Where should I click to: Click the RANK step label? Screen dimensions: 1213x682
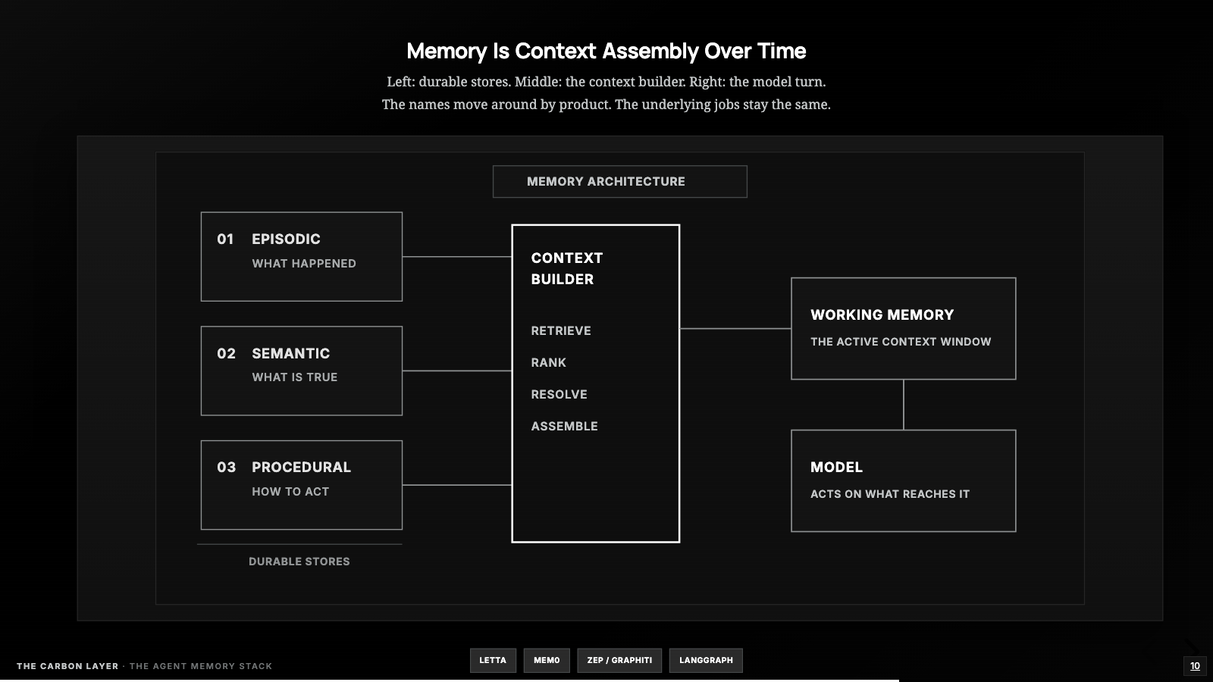pyautogui.click(x=549, y=362)
